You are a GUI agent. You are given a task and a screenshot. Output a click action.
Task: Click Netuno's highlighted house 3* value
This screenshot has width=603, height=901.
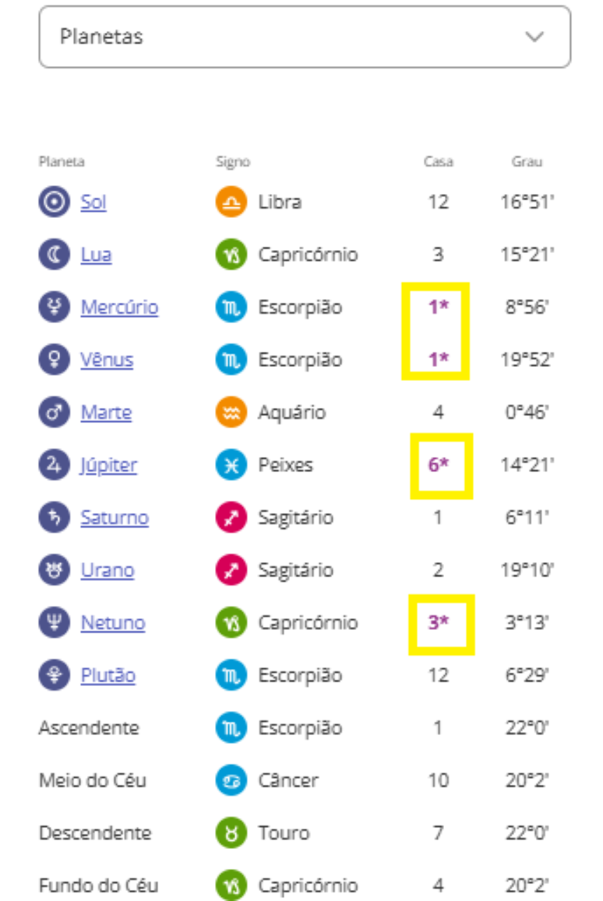tap(438, 623)
